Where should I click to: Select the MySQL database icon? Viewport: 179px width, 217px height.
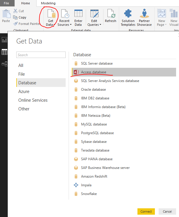[x=76, y=124]
